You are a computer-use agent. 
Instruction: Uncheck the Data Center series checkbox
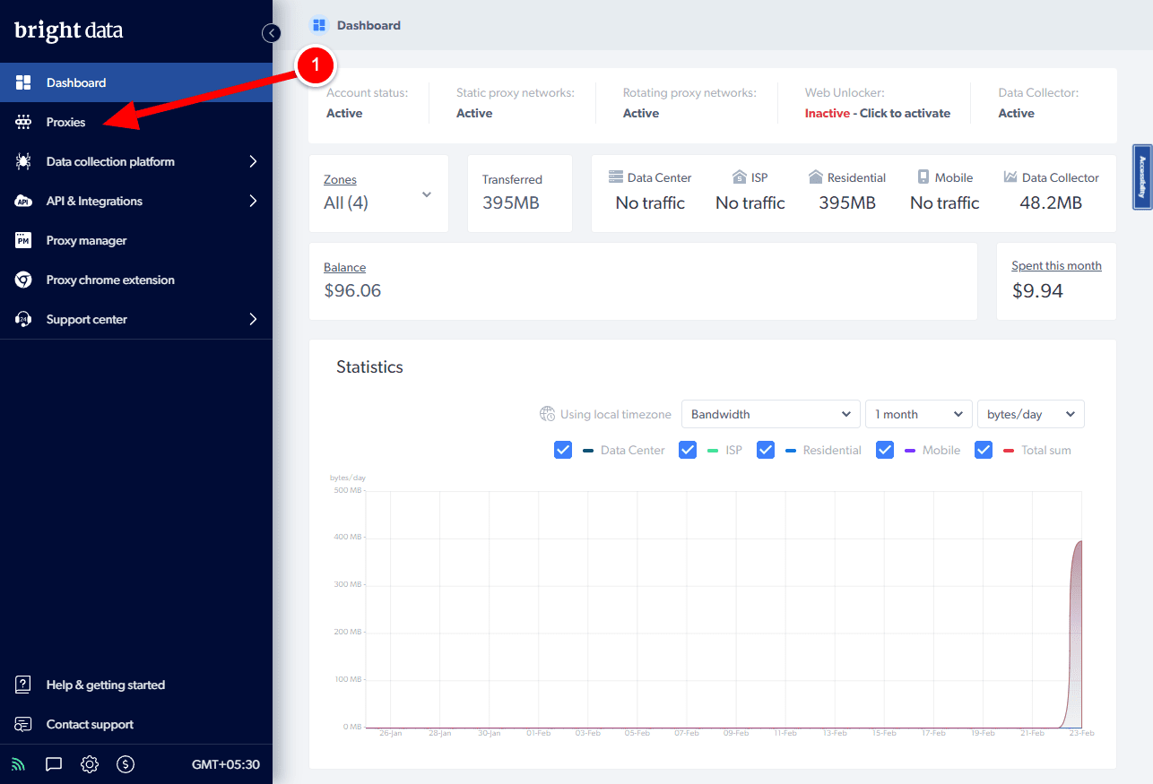(x=563, y=450)
